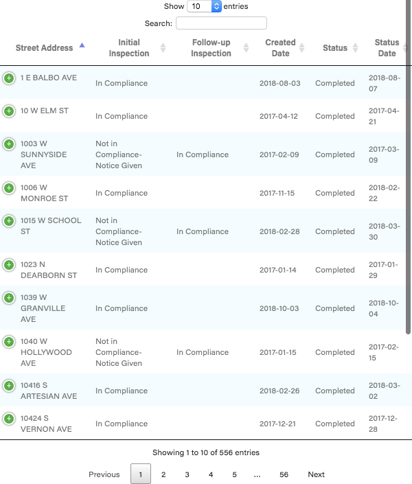Viewport: 412px width, 484px height.
Task: Expand the 1039 W GRANVILLE AVE row
Action: tap(9, 298)
